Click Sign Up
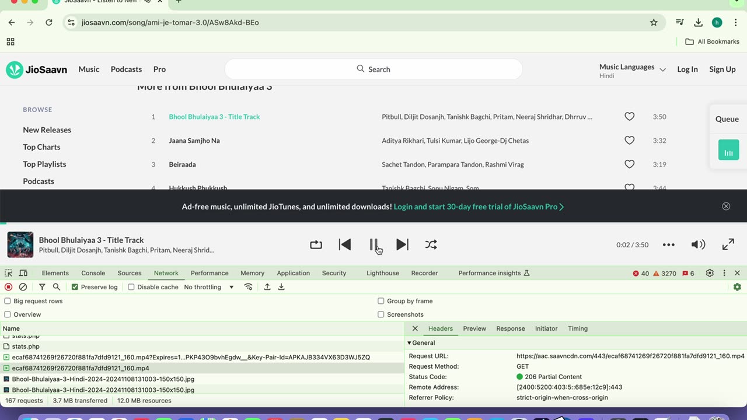This screenshot has width=747, height=420. click(722, 69)
